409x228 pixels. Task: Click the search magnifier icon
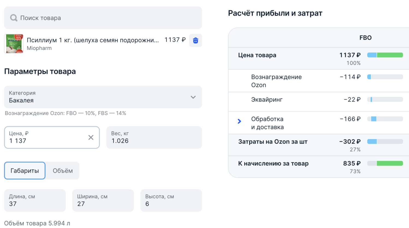(x=14, y=18)
